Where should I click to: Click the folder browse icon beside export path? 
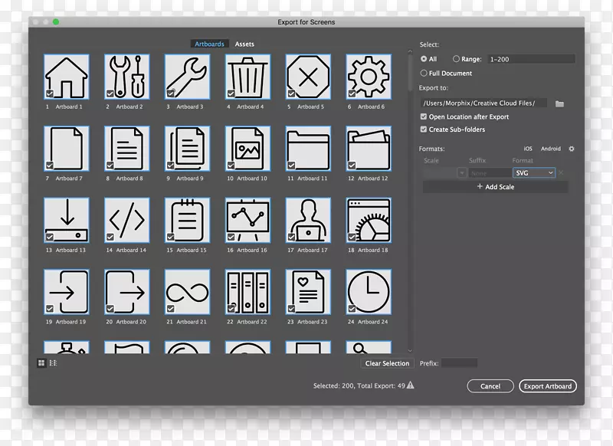(x=559, y=103)
